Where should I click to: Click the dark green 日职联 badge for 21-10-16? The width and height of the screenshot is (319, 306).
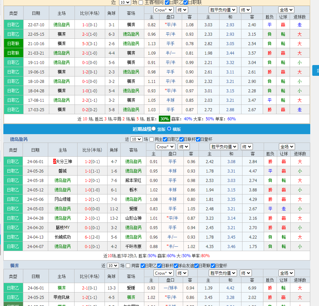[13, 43]
